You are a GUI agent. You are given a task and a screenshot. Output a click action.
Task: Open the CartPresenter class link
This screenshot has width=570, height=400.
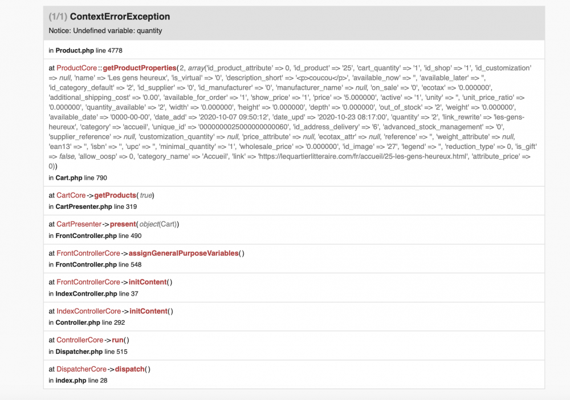tap(79, 224)
